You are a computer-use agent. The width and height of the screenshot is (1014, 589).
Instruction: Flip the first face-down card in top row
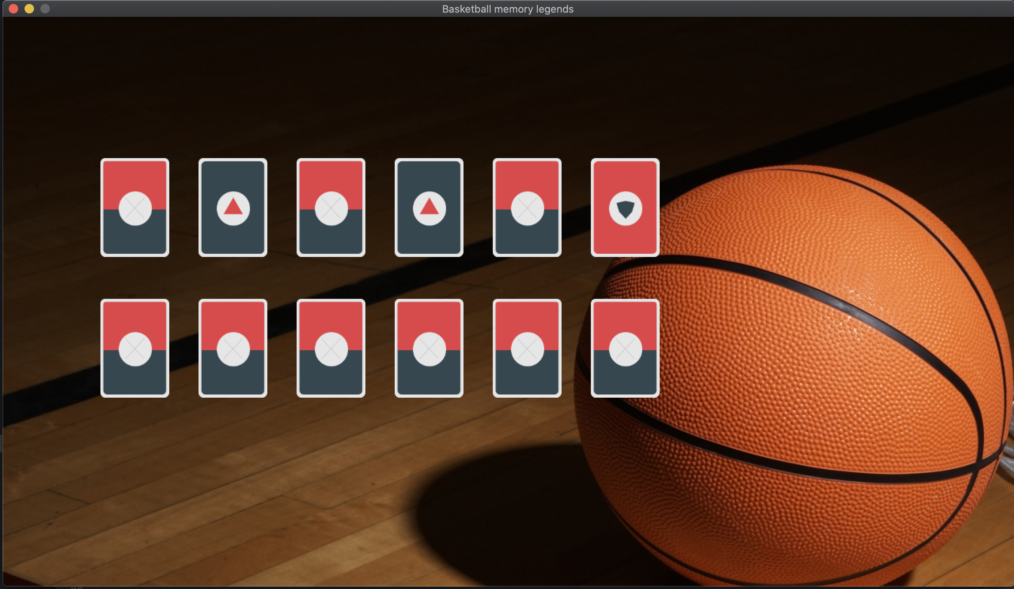[x=135, y=208]
